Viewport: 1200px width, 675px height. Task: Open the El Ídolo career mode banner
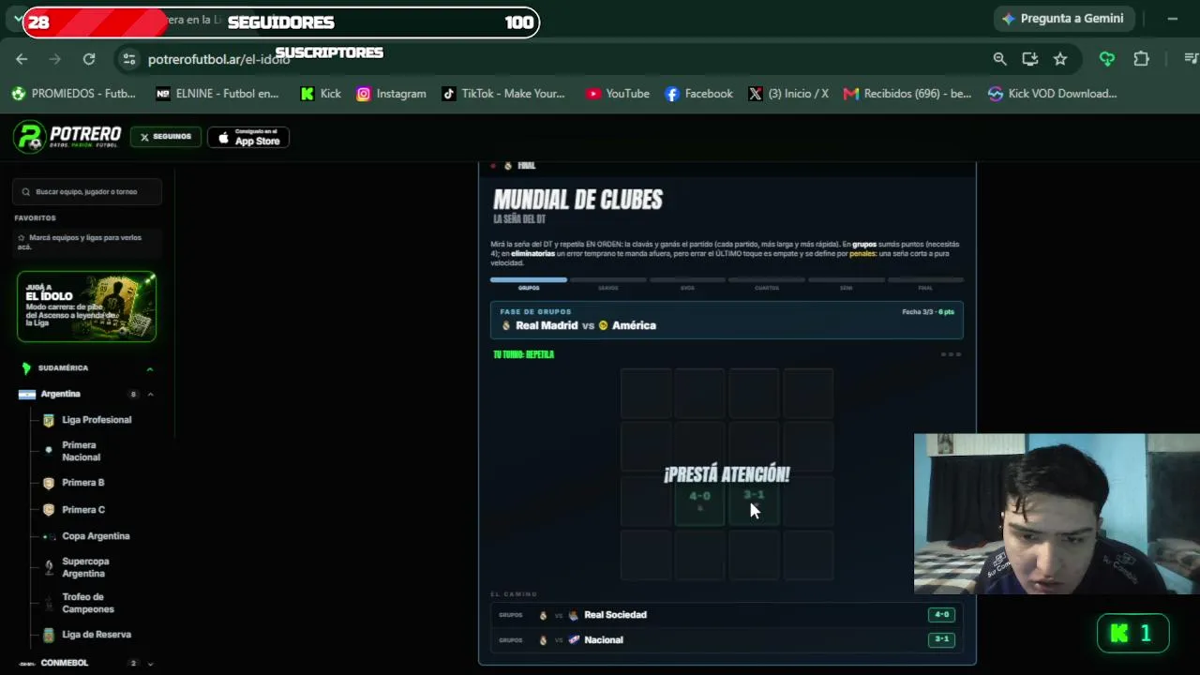tap(86, 307)
